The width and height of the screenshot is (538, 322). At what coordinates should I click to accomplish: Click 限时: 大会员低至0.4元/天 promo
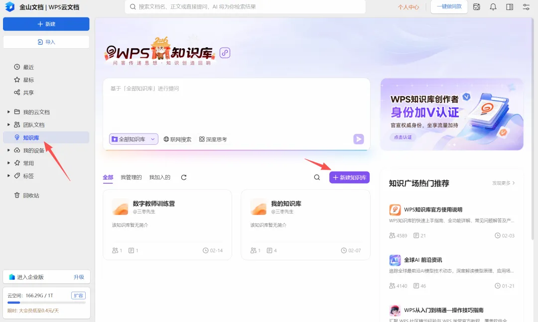click(x=33, y=311)
